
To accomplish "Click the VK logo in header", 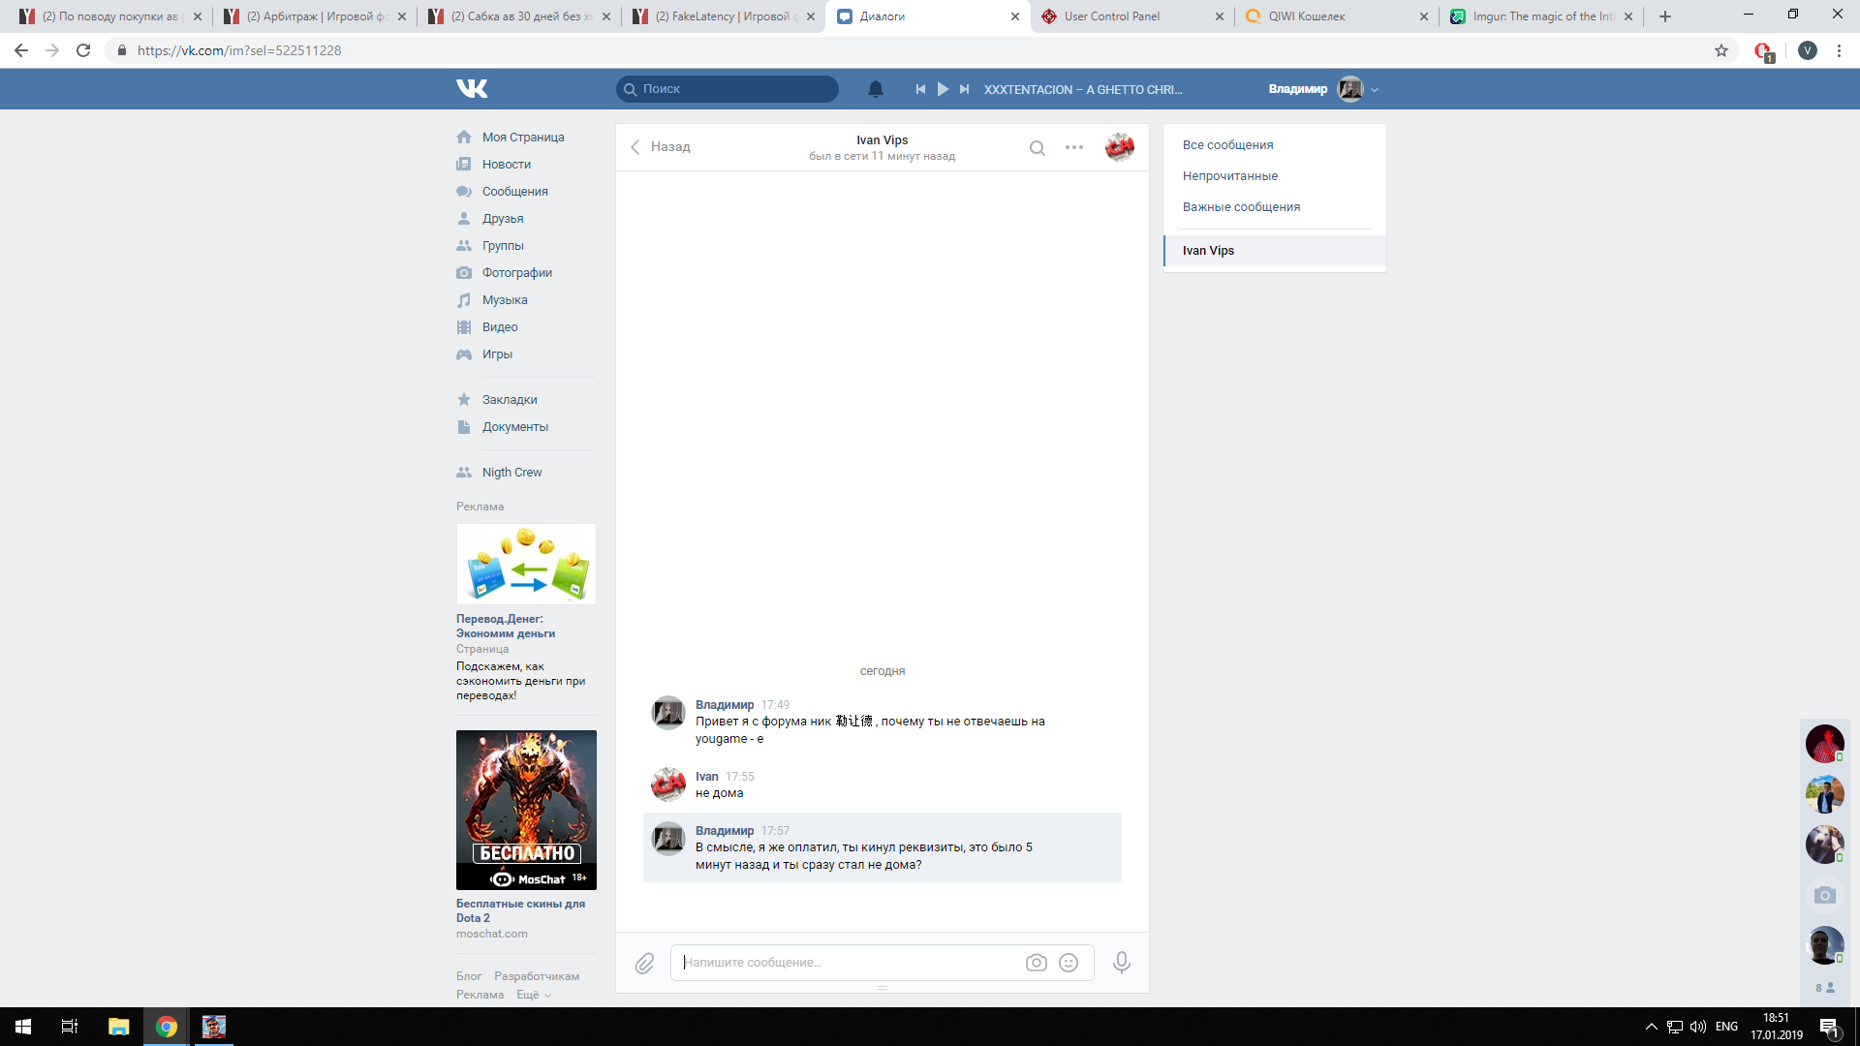I will tap(472, 89).
